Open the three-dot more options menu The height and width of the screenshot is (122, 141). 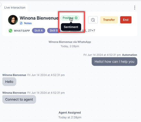coord(135,8)
